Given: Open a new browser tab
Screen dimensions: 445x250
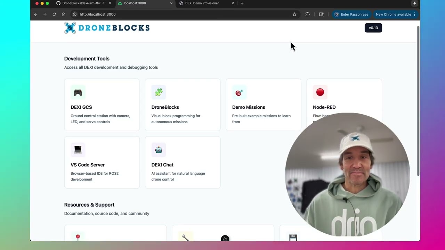Looking at the screenshot, I should coord(242,3).
